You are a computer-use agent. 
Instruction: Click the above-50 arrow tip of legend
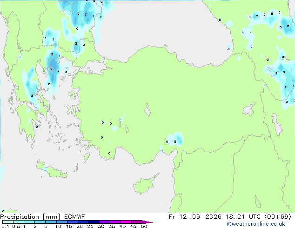point(148,222)
